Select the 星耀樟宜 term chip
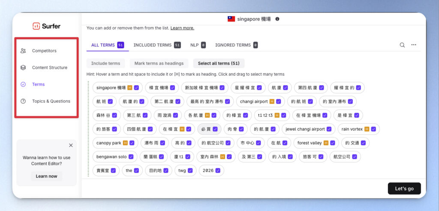 coord(248,88)
